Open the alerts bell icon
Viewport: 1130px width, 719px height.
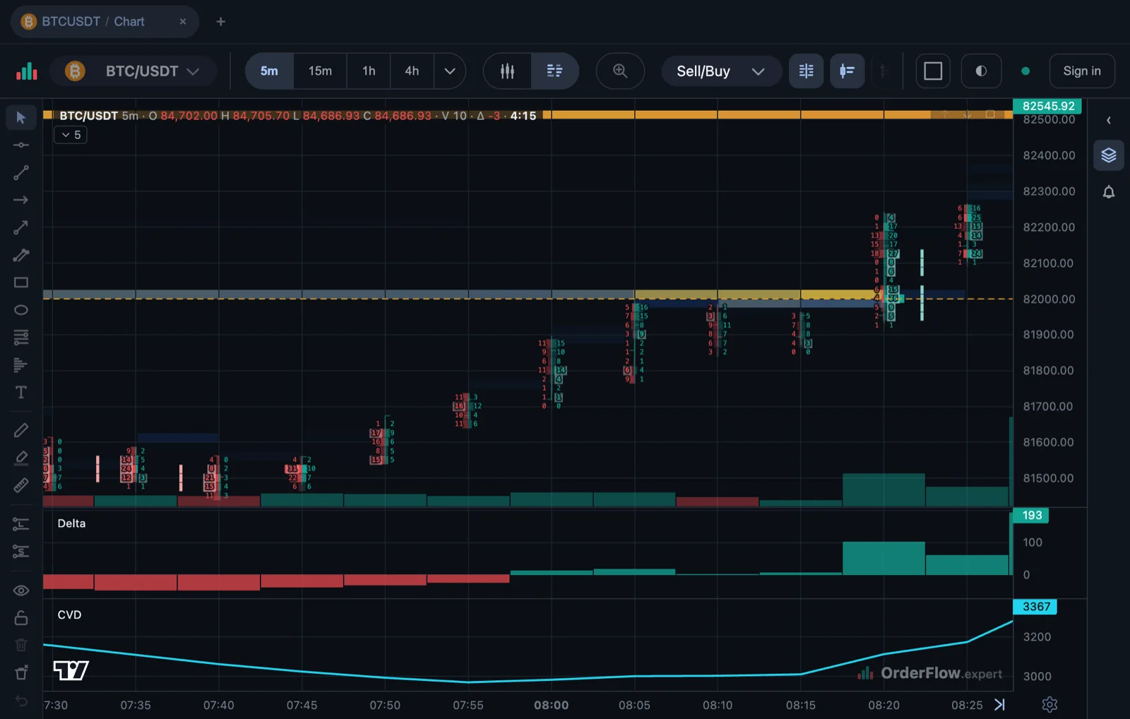(x=1109, y=192)
